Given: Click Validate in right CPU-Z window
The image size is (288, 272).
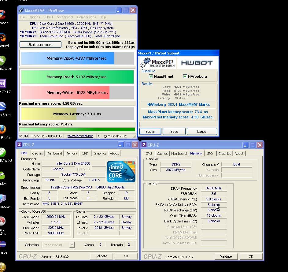Looking at the screenshot, I should (x=226, y=257).
